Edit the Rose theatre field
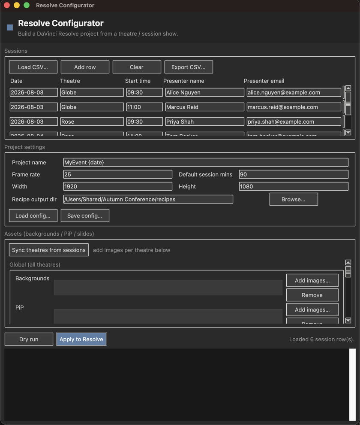 [92, 121]
